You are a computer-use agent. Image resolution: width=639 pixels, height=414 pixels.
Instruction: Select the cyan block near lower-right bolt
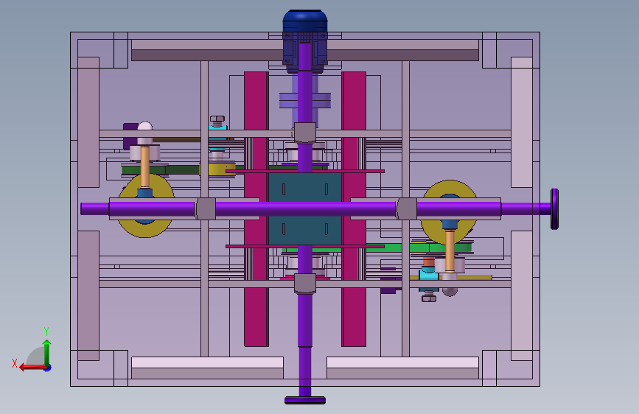(x=429, y=275)
